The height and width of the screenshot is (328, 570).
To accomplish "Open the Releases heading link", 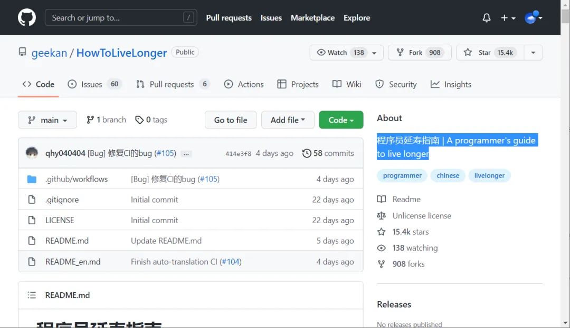I will pos(394,304).
